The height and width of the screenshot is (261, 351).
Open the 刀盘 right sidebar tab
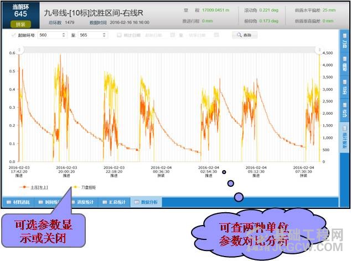(x=344, y=43)
